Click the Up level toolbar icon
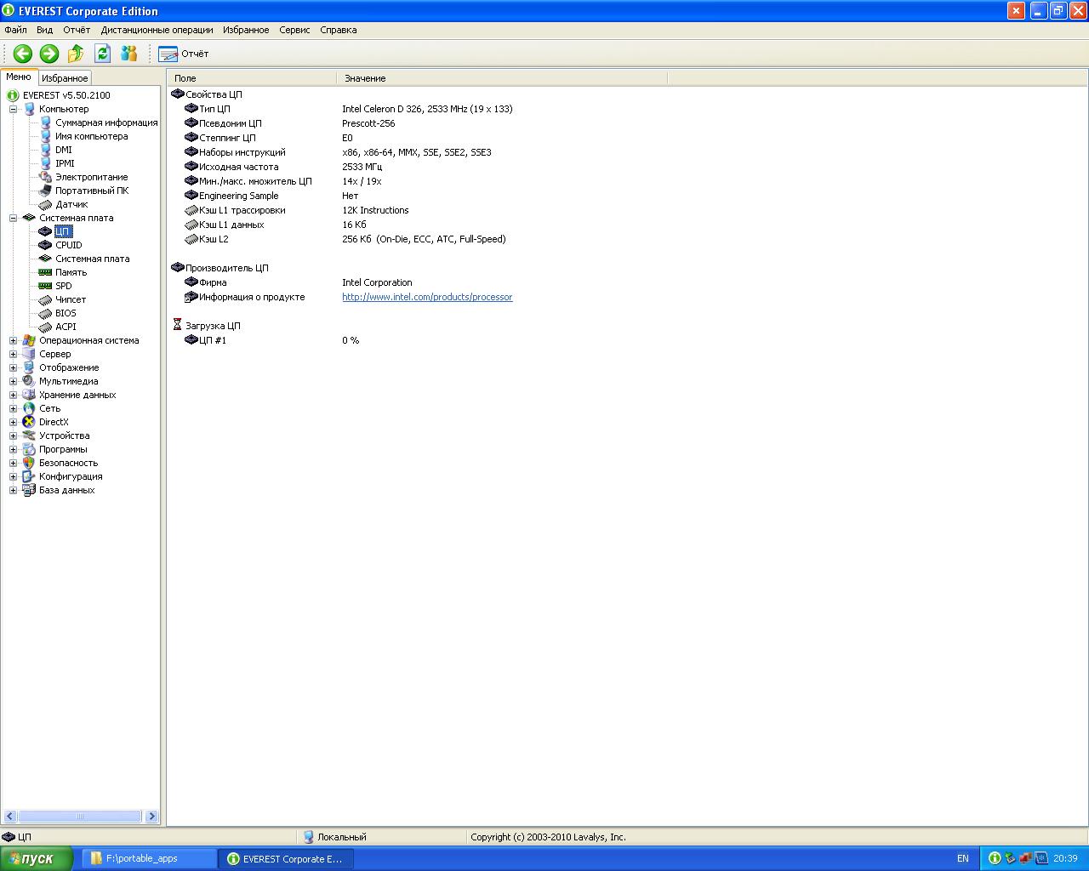Image resolution: width=1089 pixels, height=871 pixels. point(76,54)
